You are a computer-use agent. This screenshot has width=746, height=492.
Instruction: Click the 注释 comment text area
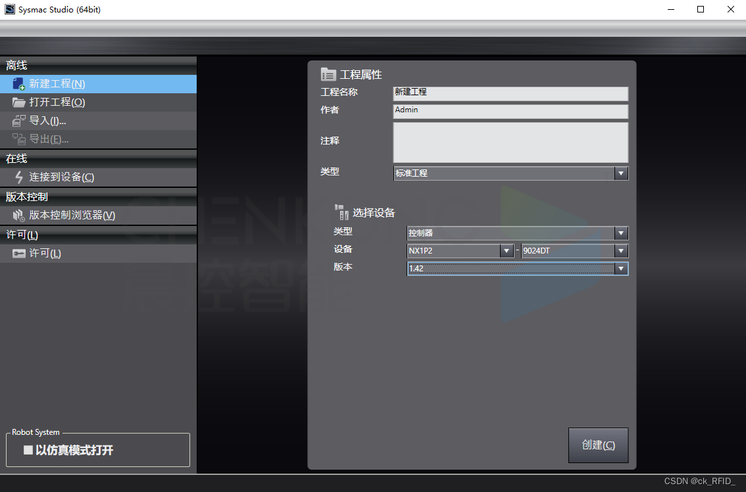click(x=510, y=143)
